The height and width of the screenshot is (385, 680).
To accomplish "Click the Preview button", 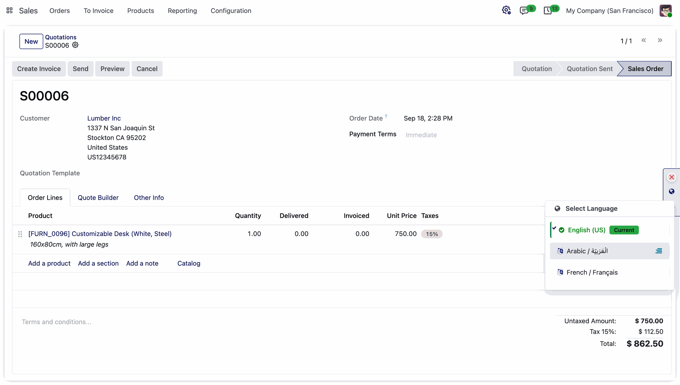I will click(x=112, y=69).
